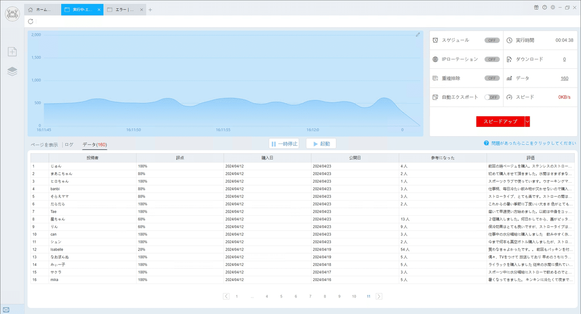
Task: Open the help question mark icon in title bar
Action: [x=545, y=7]
